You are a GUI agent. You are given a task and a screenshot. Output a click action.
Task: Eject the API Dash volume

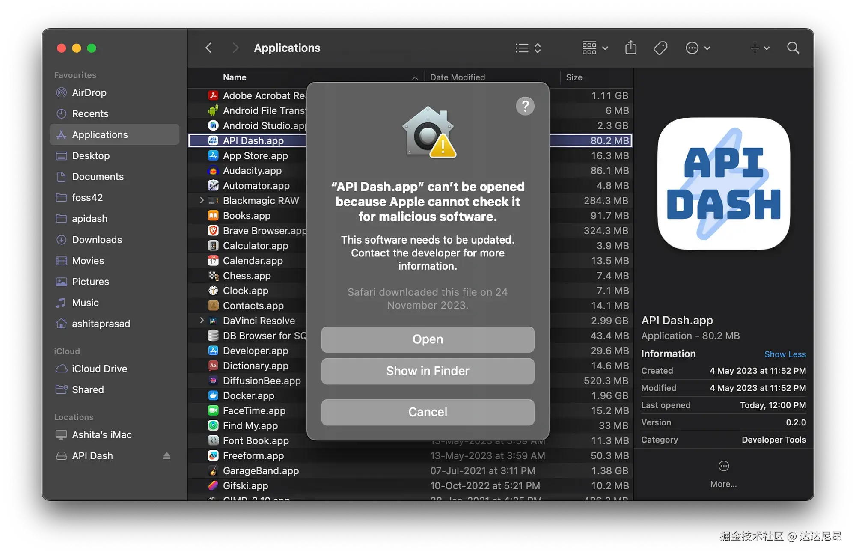click(166, 456)
